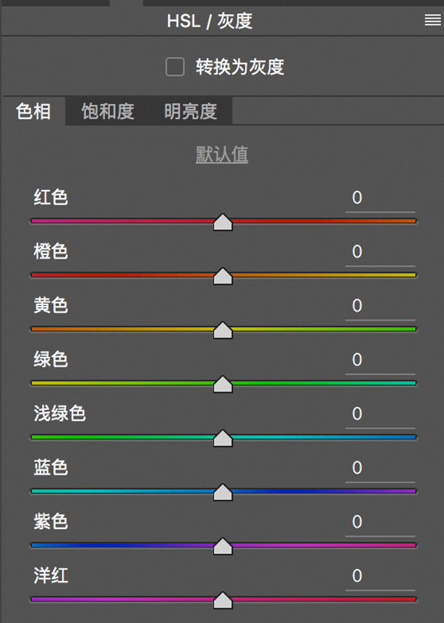Click the 黄色 hue slider handle
The height and width of the screenshot is (623, 444).
pyautogui.click(x=223, y=330)
